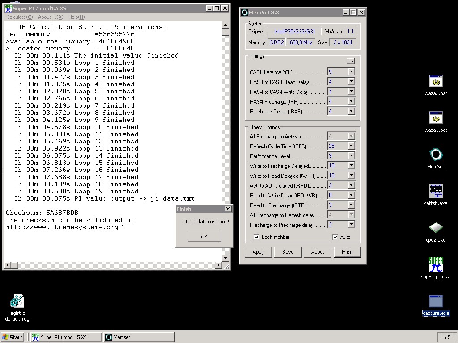
Task: Click the Checksum: 5A6B7BDB line
Action: click(42, 213)
